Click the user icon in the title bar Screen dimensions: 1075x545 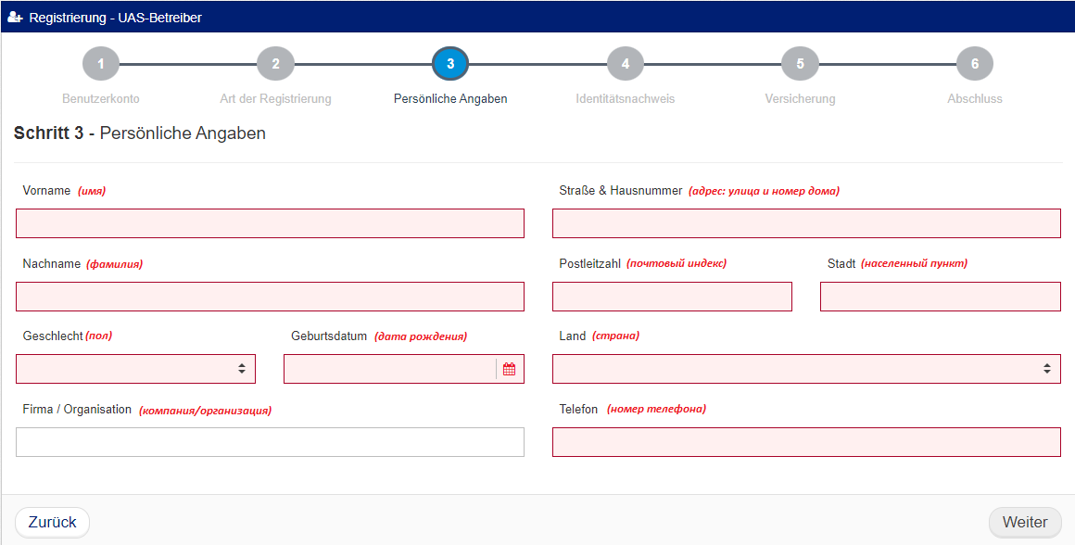tap(15, 17)
